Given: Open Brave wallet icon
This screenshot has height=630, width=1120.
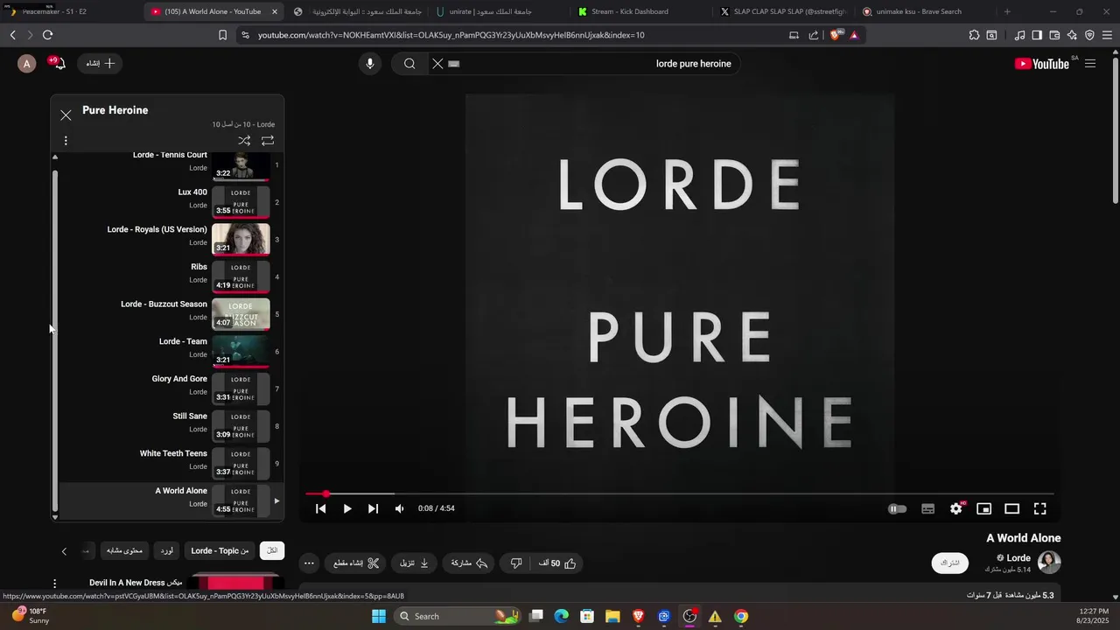Looking at the screenshot, I should (x=1054, y=35).
